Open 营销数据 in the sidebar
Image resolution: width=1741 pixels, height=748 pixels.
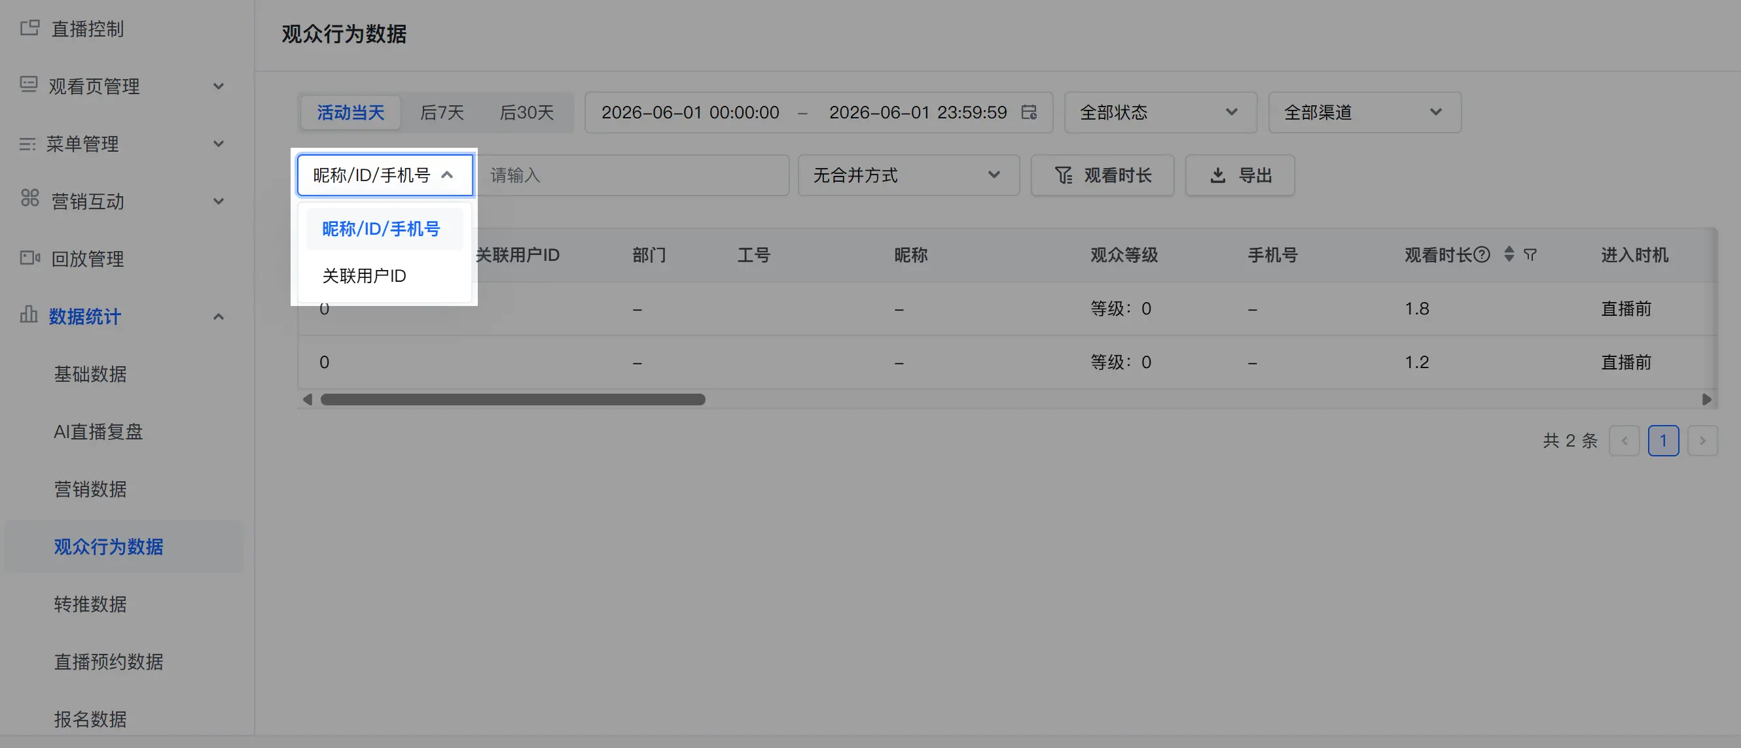[90, 489]
